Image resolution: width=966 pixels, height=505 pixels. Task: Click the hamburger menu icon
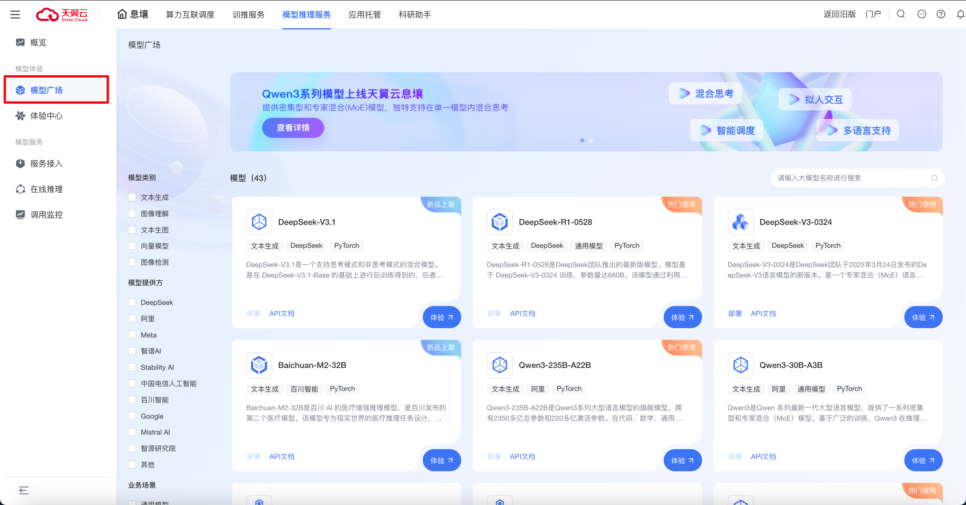[x=15, y=15]
